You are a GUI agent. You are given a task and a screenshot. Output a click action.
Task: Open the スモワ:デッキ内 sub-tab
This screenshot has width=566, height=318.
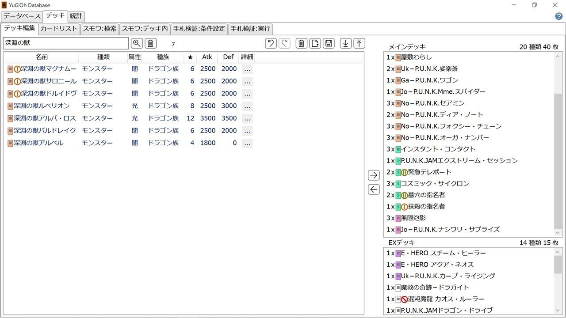click(145, 29)
